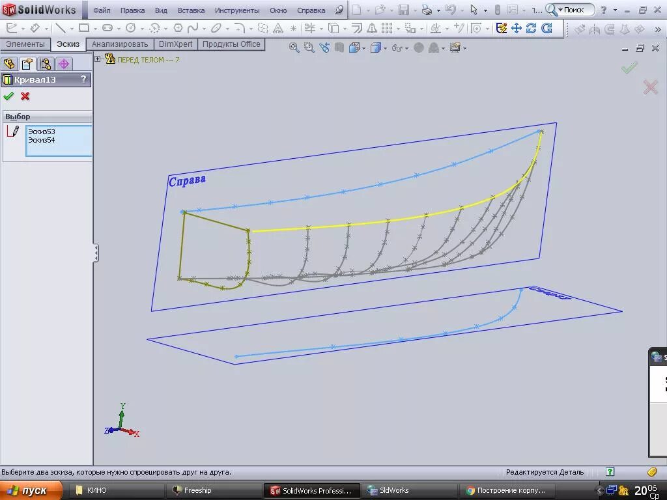667x500 pixels.
Task: Select the Sketch Fillet tool
Action: pyautogui.click(x=240, y=28)
